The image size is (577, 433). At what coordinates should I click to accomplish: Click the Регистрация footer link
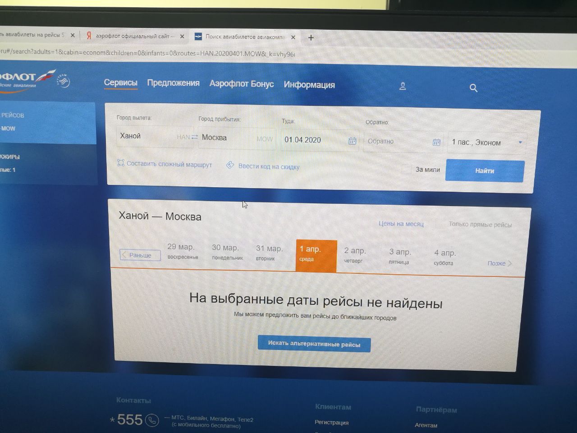(x=331, y=423)
